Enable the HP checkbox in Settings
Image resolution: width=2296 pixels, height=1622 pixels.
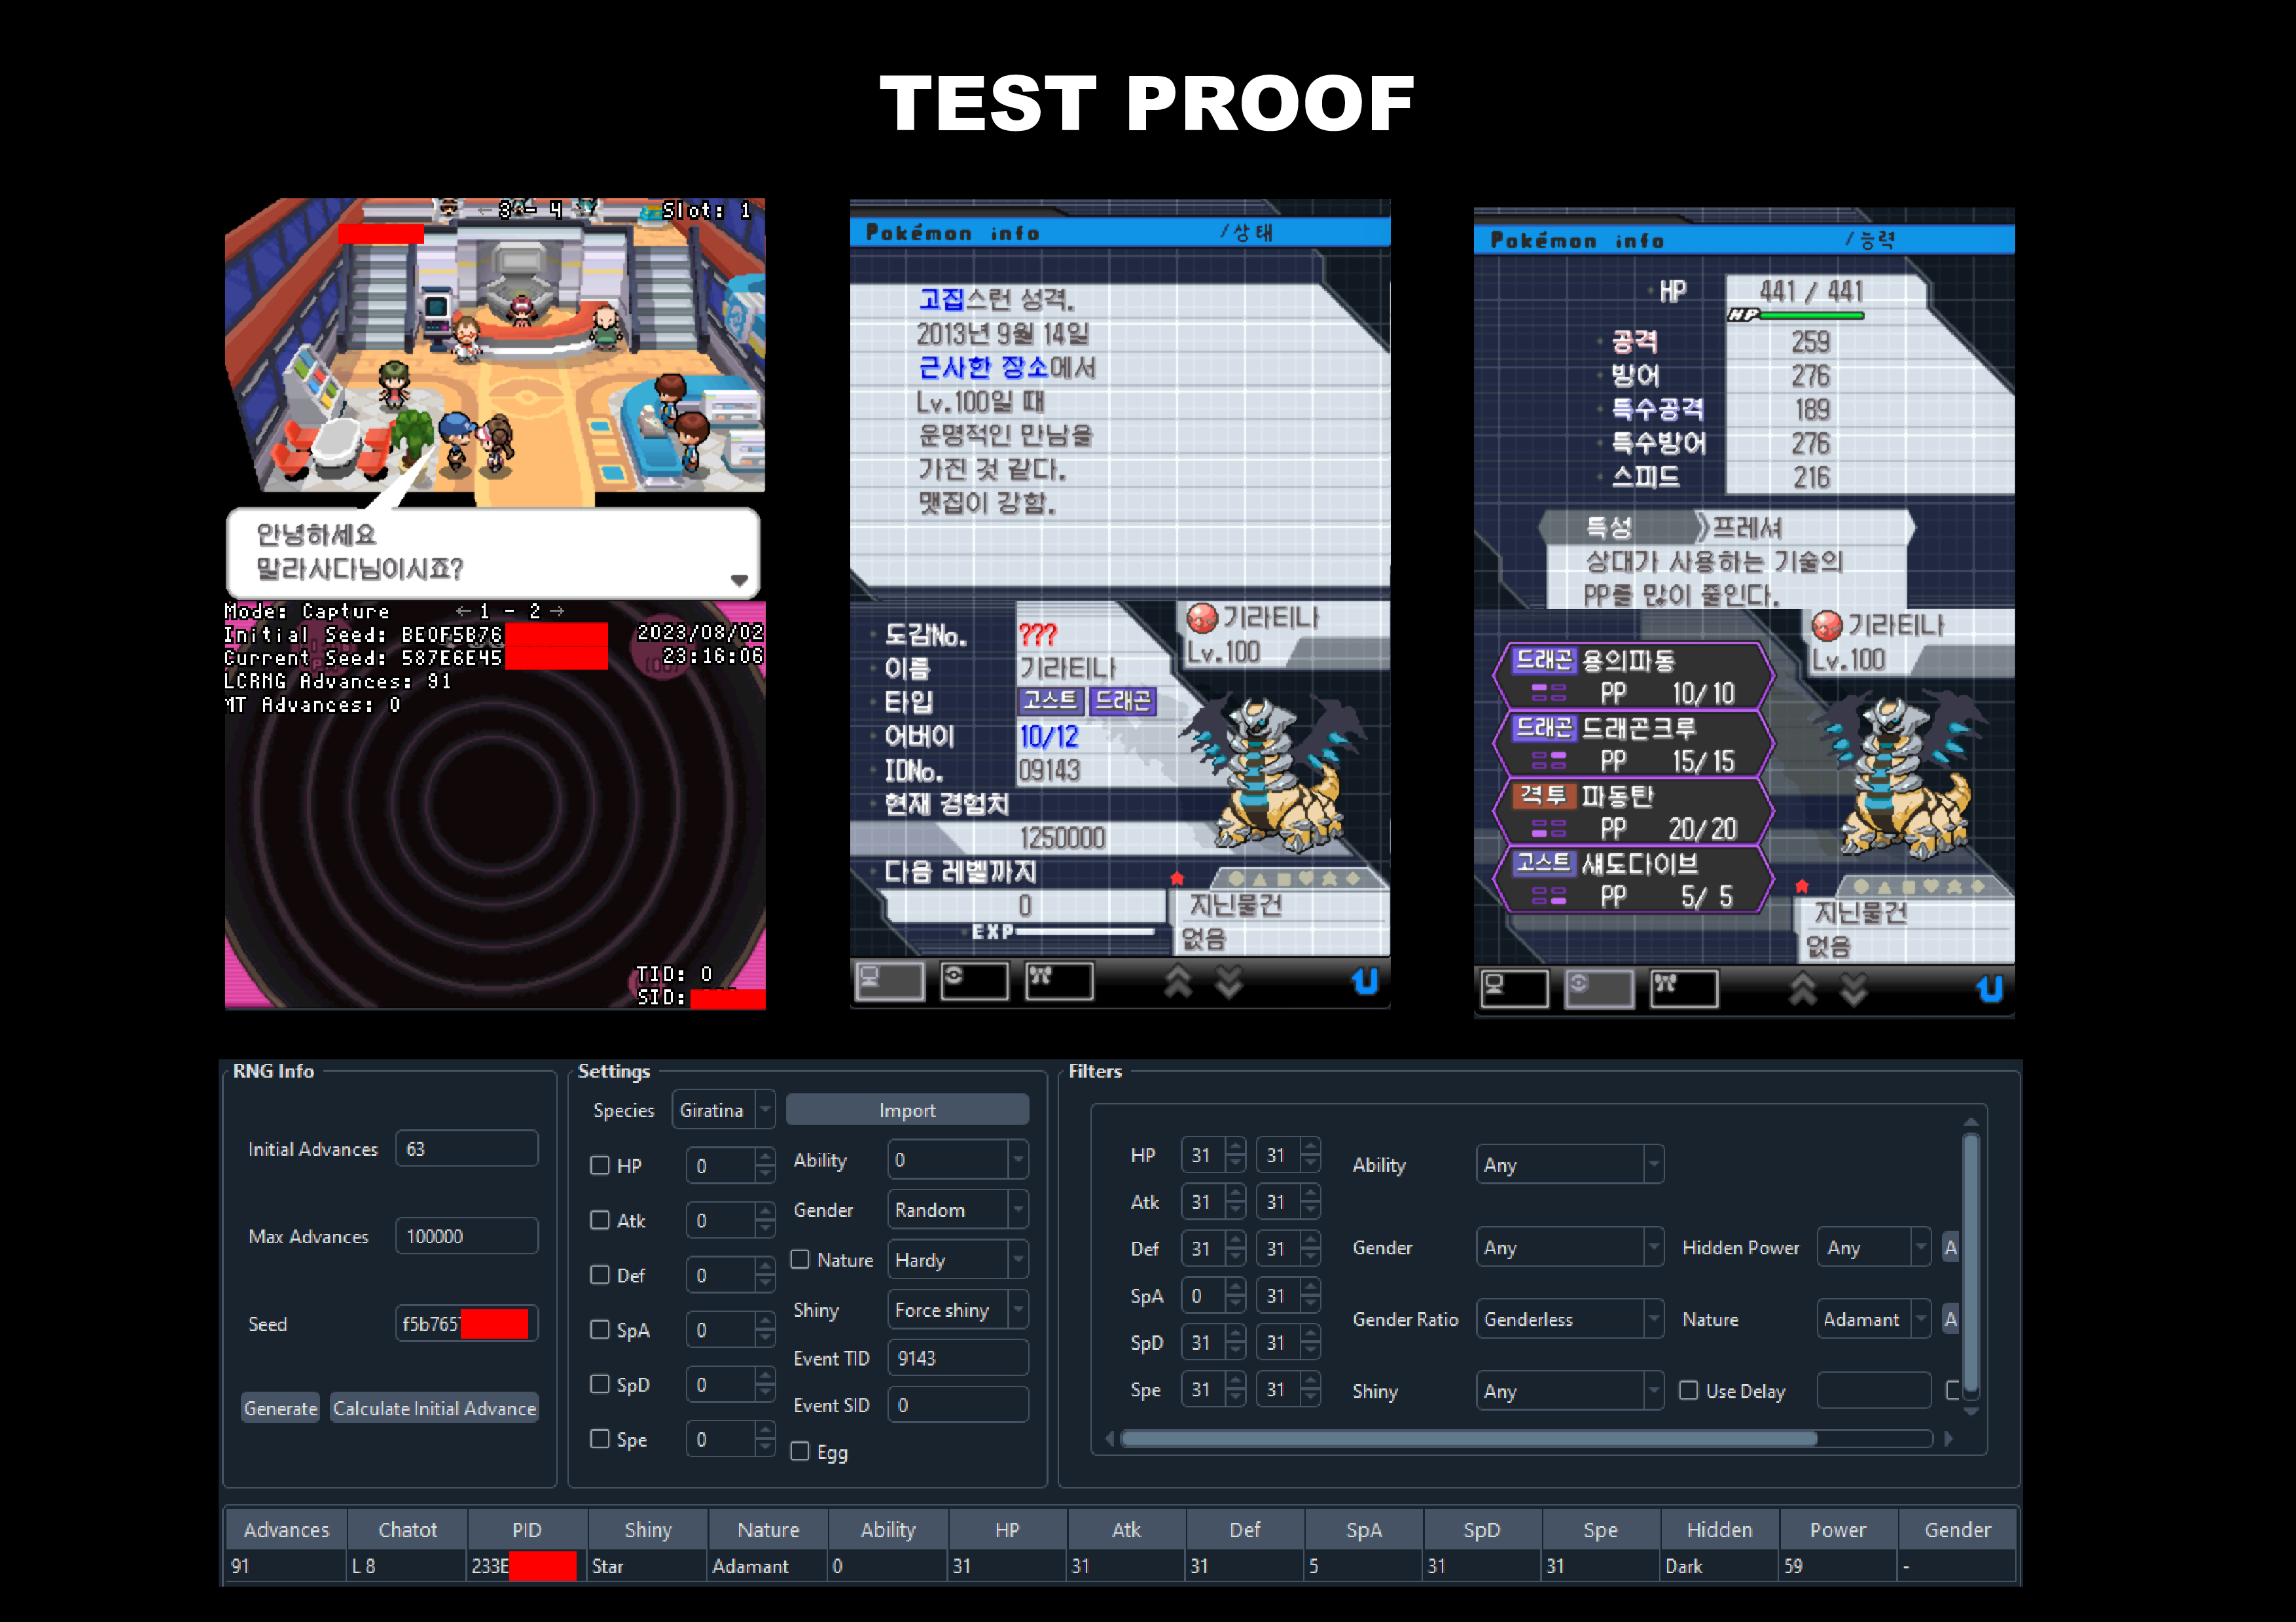tap(600, 1165)
